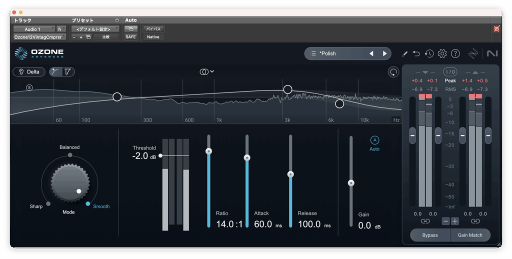Click the circular reset icon above meters
The image size is (512, 259).
pyautogui.click(x=393, y=72)
